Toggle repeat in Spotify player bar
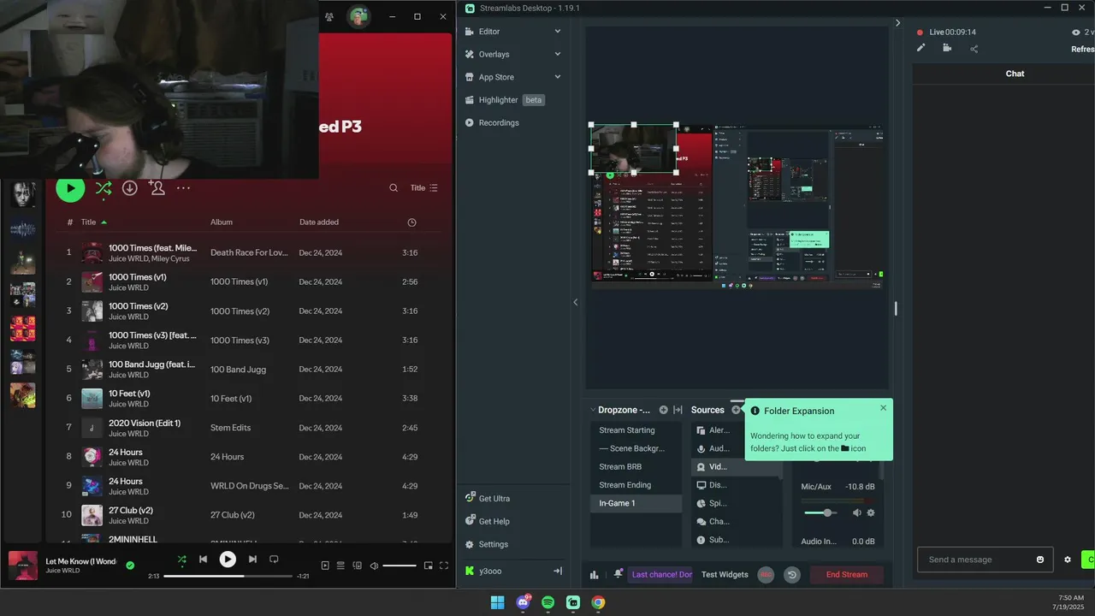This screenshot has height=616, width=1095. coord(274,560)
